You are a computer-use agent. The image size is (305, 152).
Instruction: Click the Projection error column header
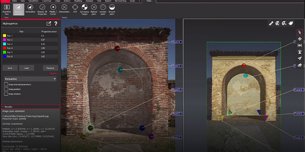[49, 32]
